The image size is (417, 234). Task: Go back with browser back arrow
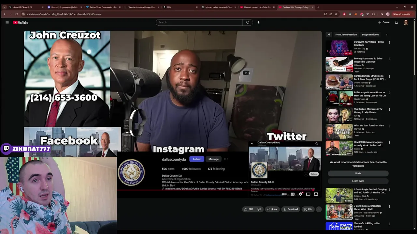[x=5, y=14]
